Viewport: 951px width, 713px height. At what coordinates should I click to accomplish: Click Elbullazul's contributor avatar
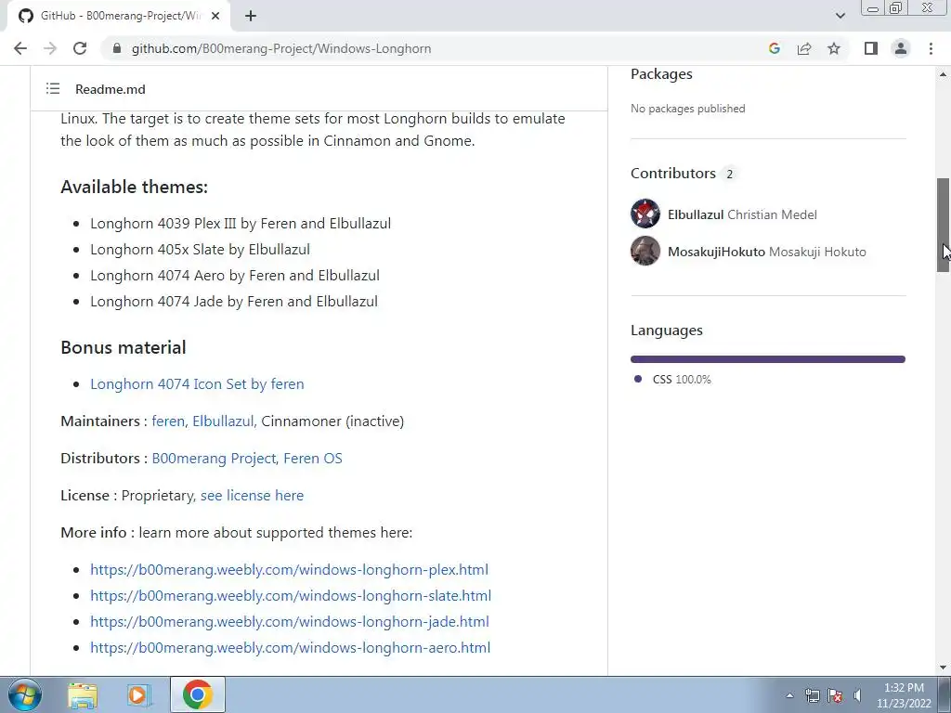pos(645,214)
